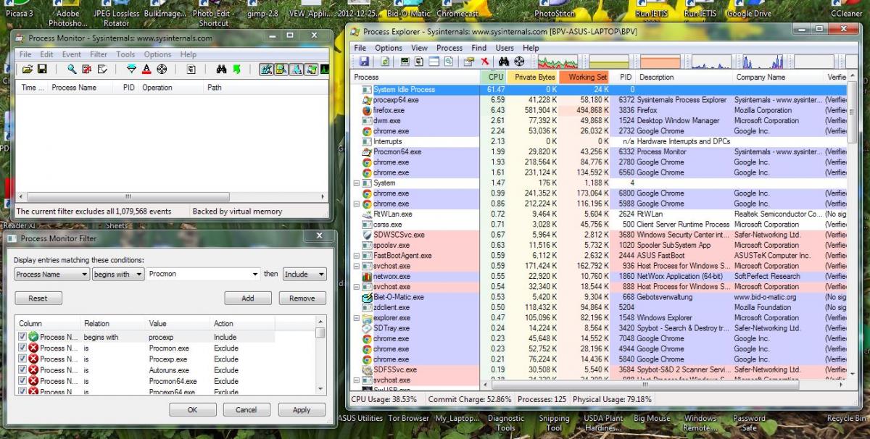Click the Show Lower Pane icon in Process Explorer
Image resolution: width=870 pixels, height=439 pixels.
pyautogui.click(x=434, y=62)
